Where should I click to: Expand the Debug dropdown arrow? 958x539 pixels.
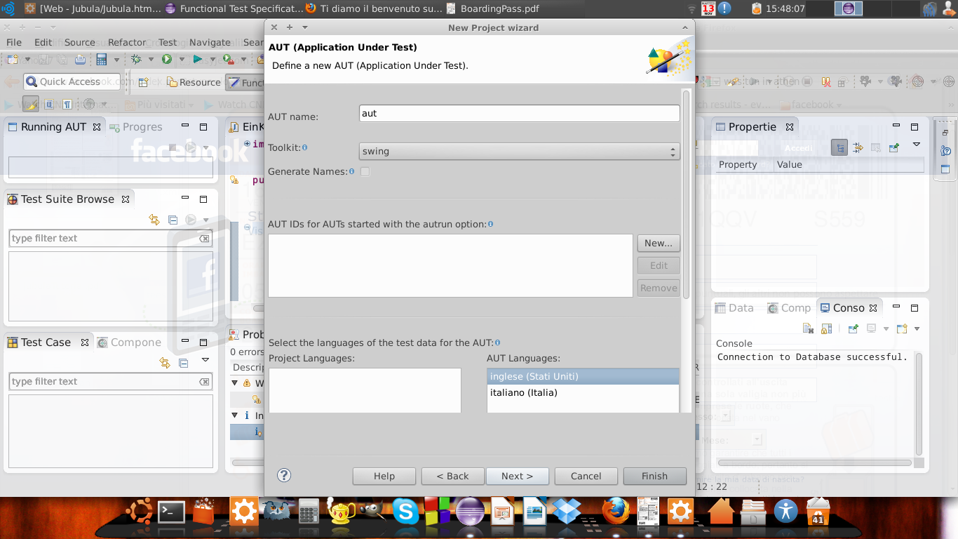(151, 60)
